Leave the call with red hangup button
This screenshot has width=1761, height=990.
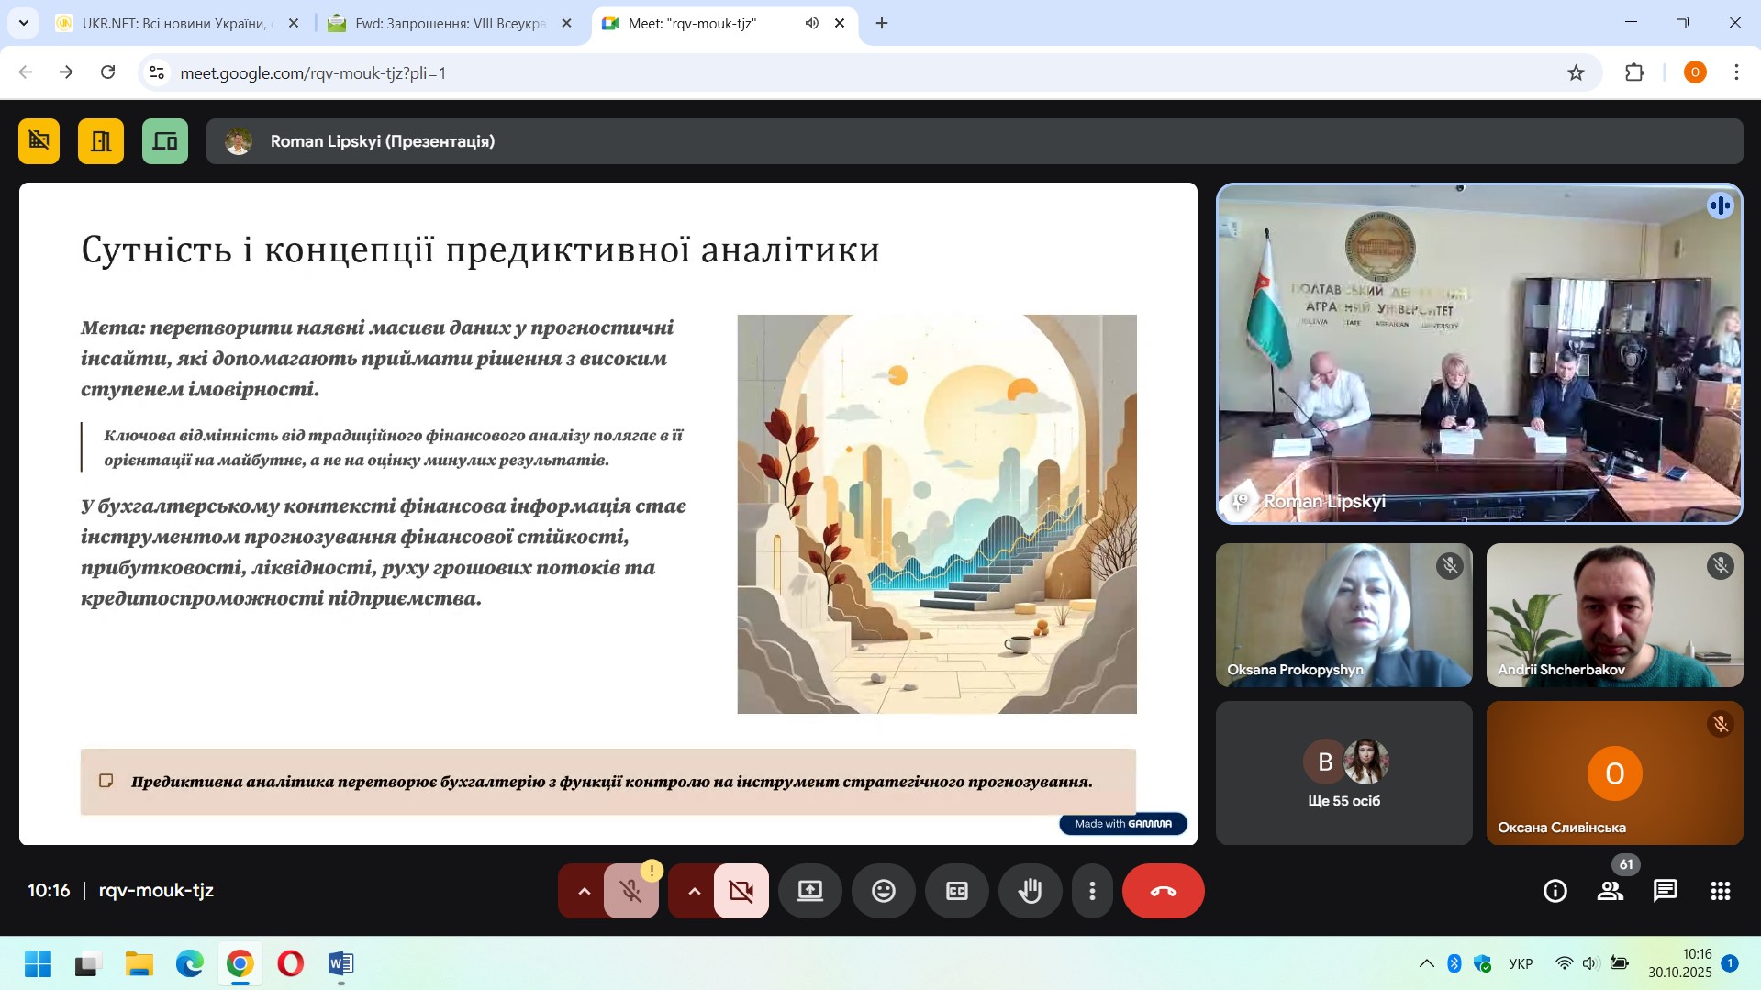(x=1163, y=891)
